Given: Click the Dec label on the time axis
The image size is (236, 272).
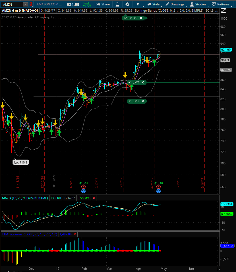Looking at the screenshot, I should 32,269.
